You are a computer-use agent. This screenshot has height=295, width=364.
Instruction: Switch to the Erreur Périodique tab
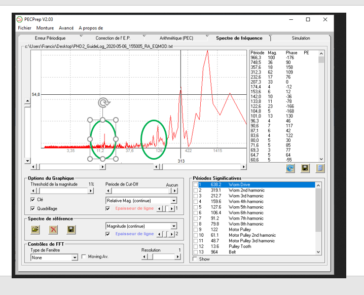(50, 38)
